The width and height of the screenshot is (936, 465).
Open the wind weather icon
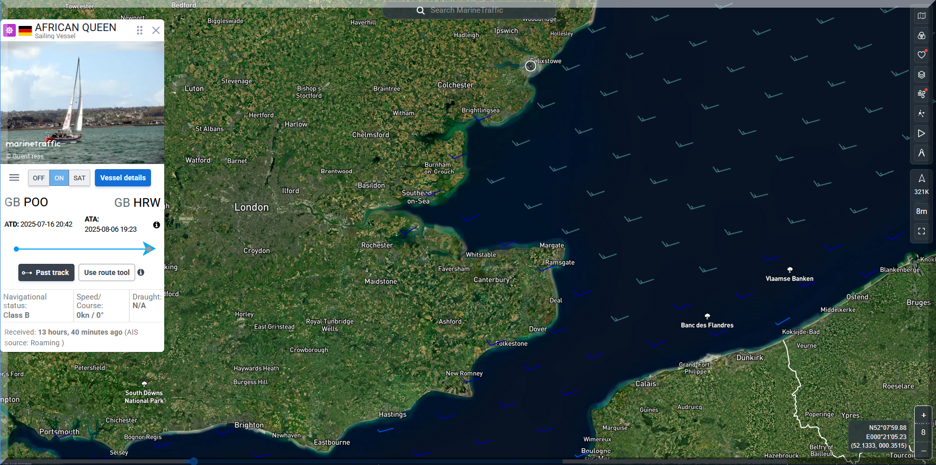921,94
